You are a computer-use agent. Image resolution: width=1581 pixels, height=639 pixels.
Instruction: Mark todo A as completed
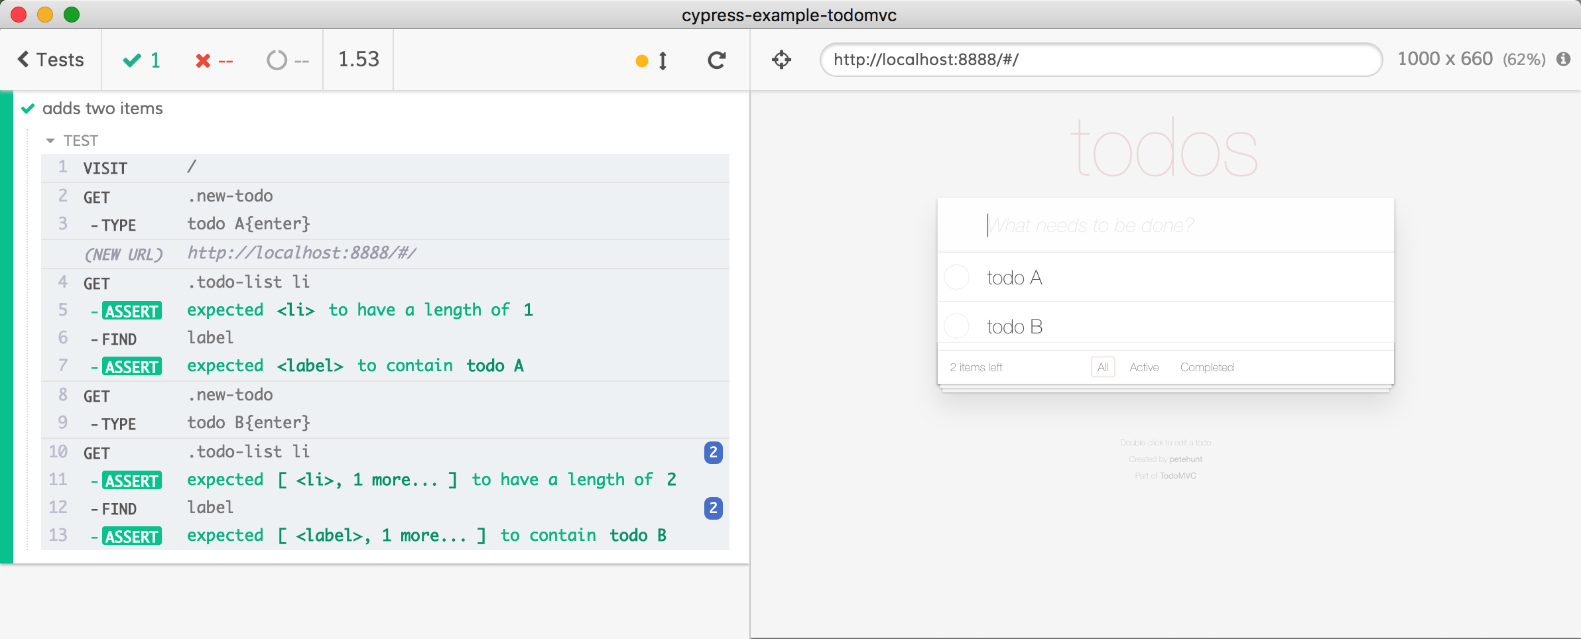click(956, 277)
